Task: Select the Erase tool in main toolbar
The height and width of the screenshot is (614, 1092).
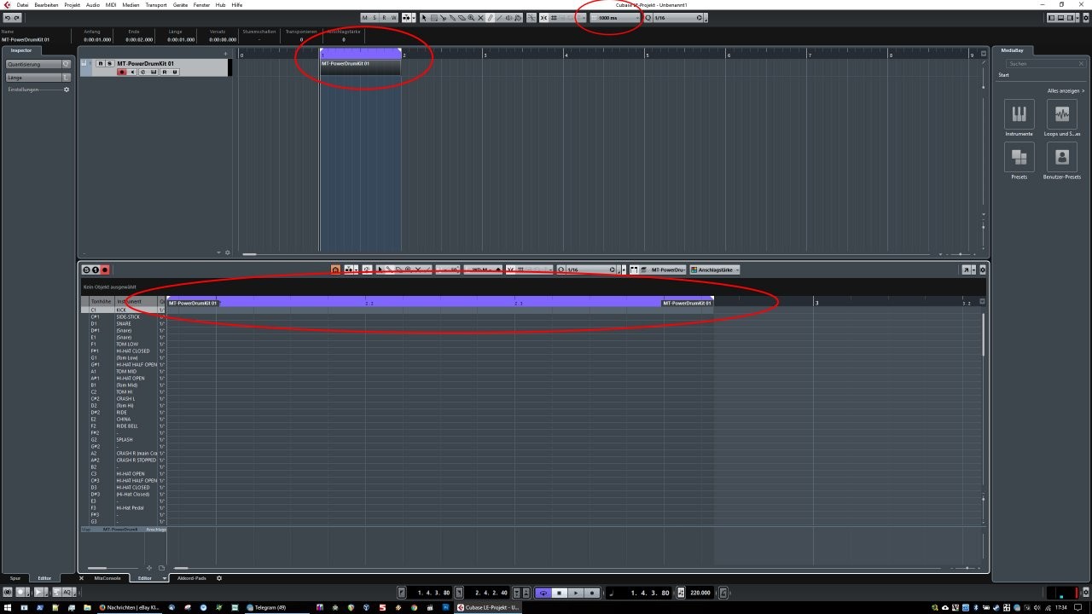Action: (x=462, y=18)
